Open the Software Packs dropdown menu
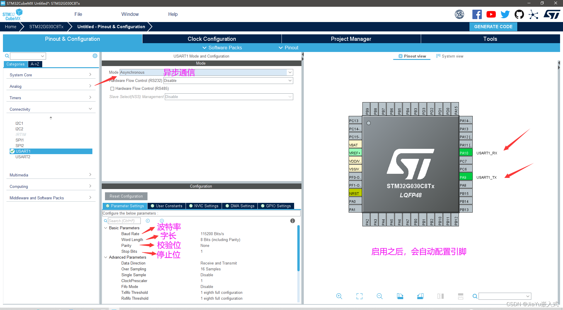The width and height of the screenshot is (563, 310). pyautogui.click(x=222, y=48)
